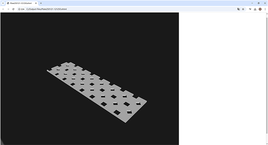Open the media control icon
Viewport: 268px width, 145px height.
pyautogui.click(x=250, y=9)
